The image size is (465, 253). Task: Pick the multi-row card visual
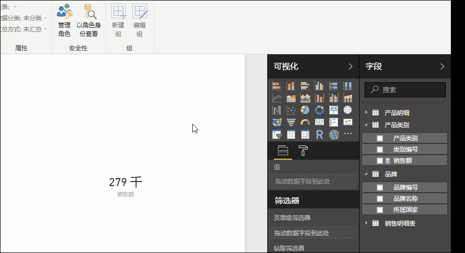click(333, 122)
